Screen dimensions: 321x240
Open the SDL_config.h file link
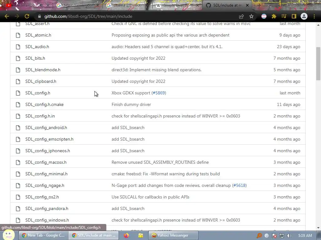coord(38,93)
